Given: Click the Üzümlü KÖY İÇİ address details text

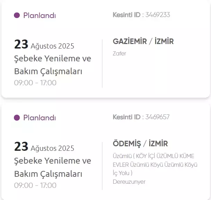Looking at the screenshot, I should pos(155,164).
